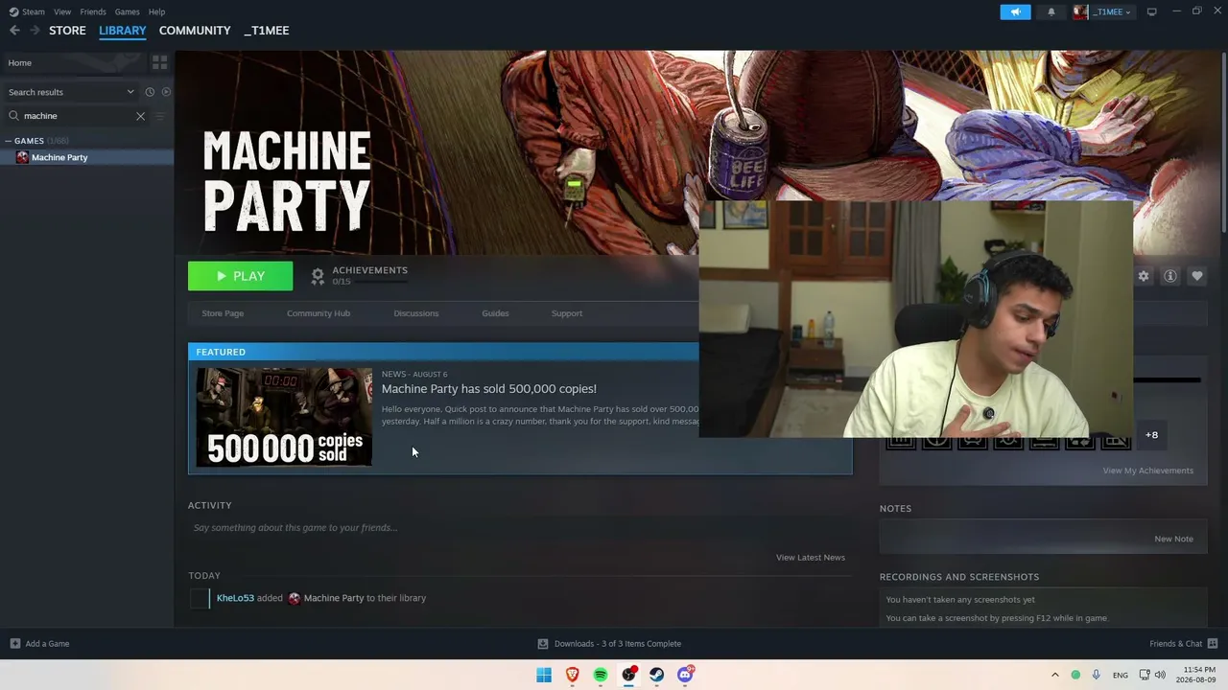Screen dimensions: 1228x690
Task: Add game to favorites with heart
Action: [1197, 276]
